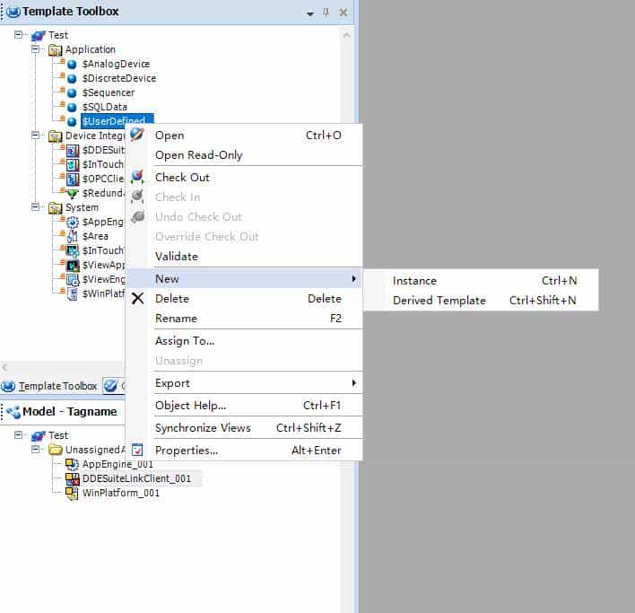Collapse the Test galaxy node in Template Toolbox

click(18, 35)
